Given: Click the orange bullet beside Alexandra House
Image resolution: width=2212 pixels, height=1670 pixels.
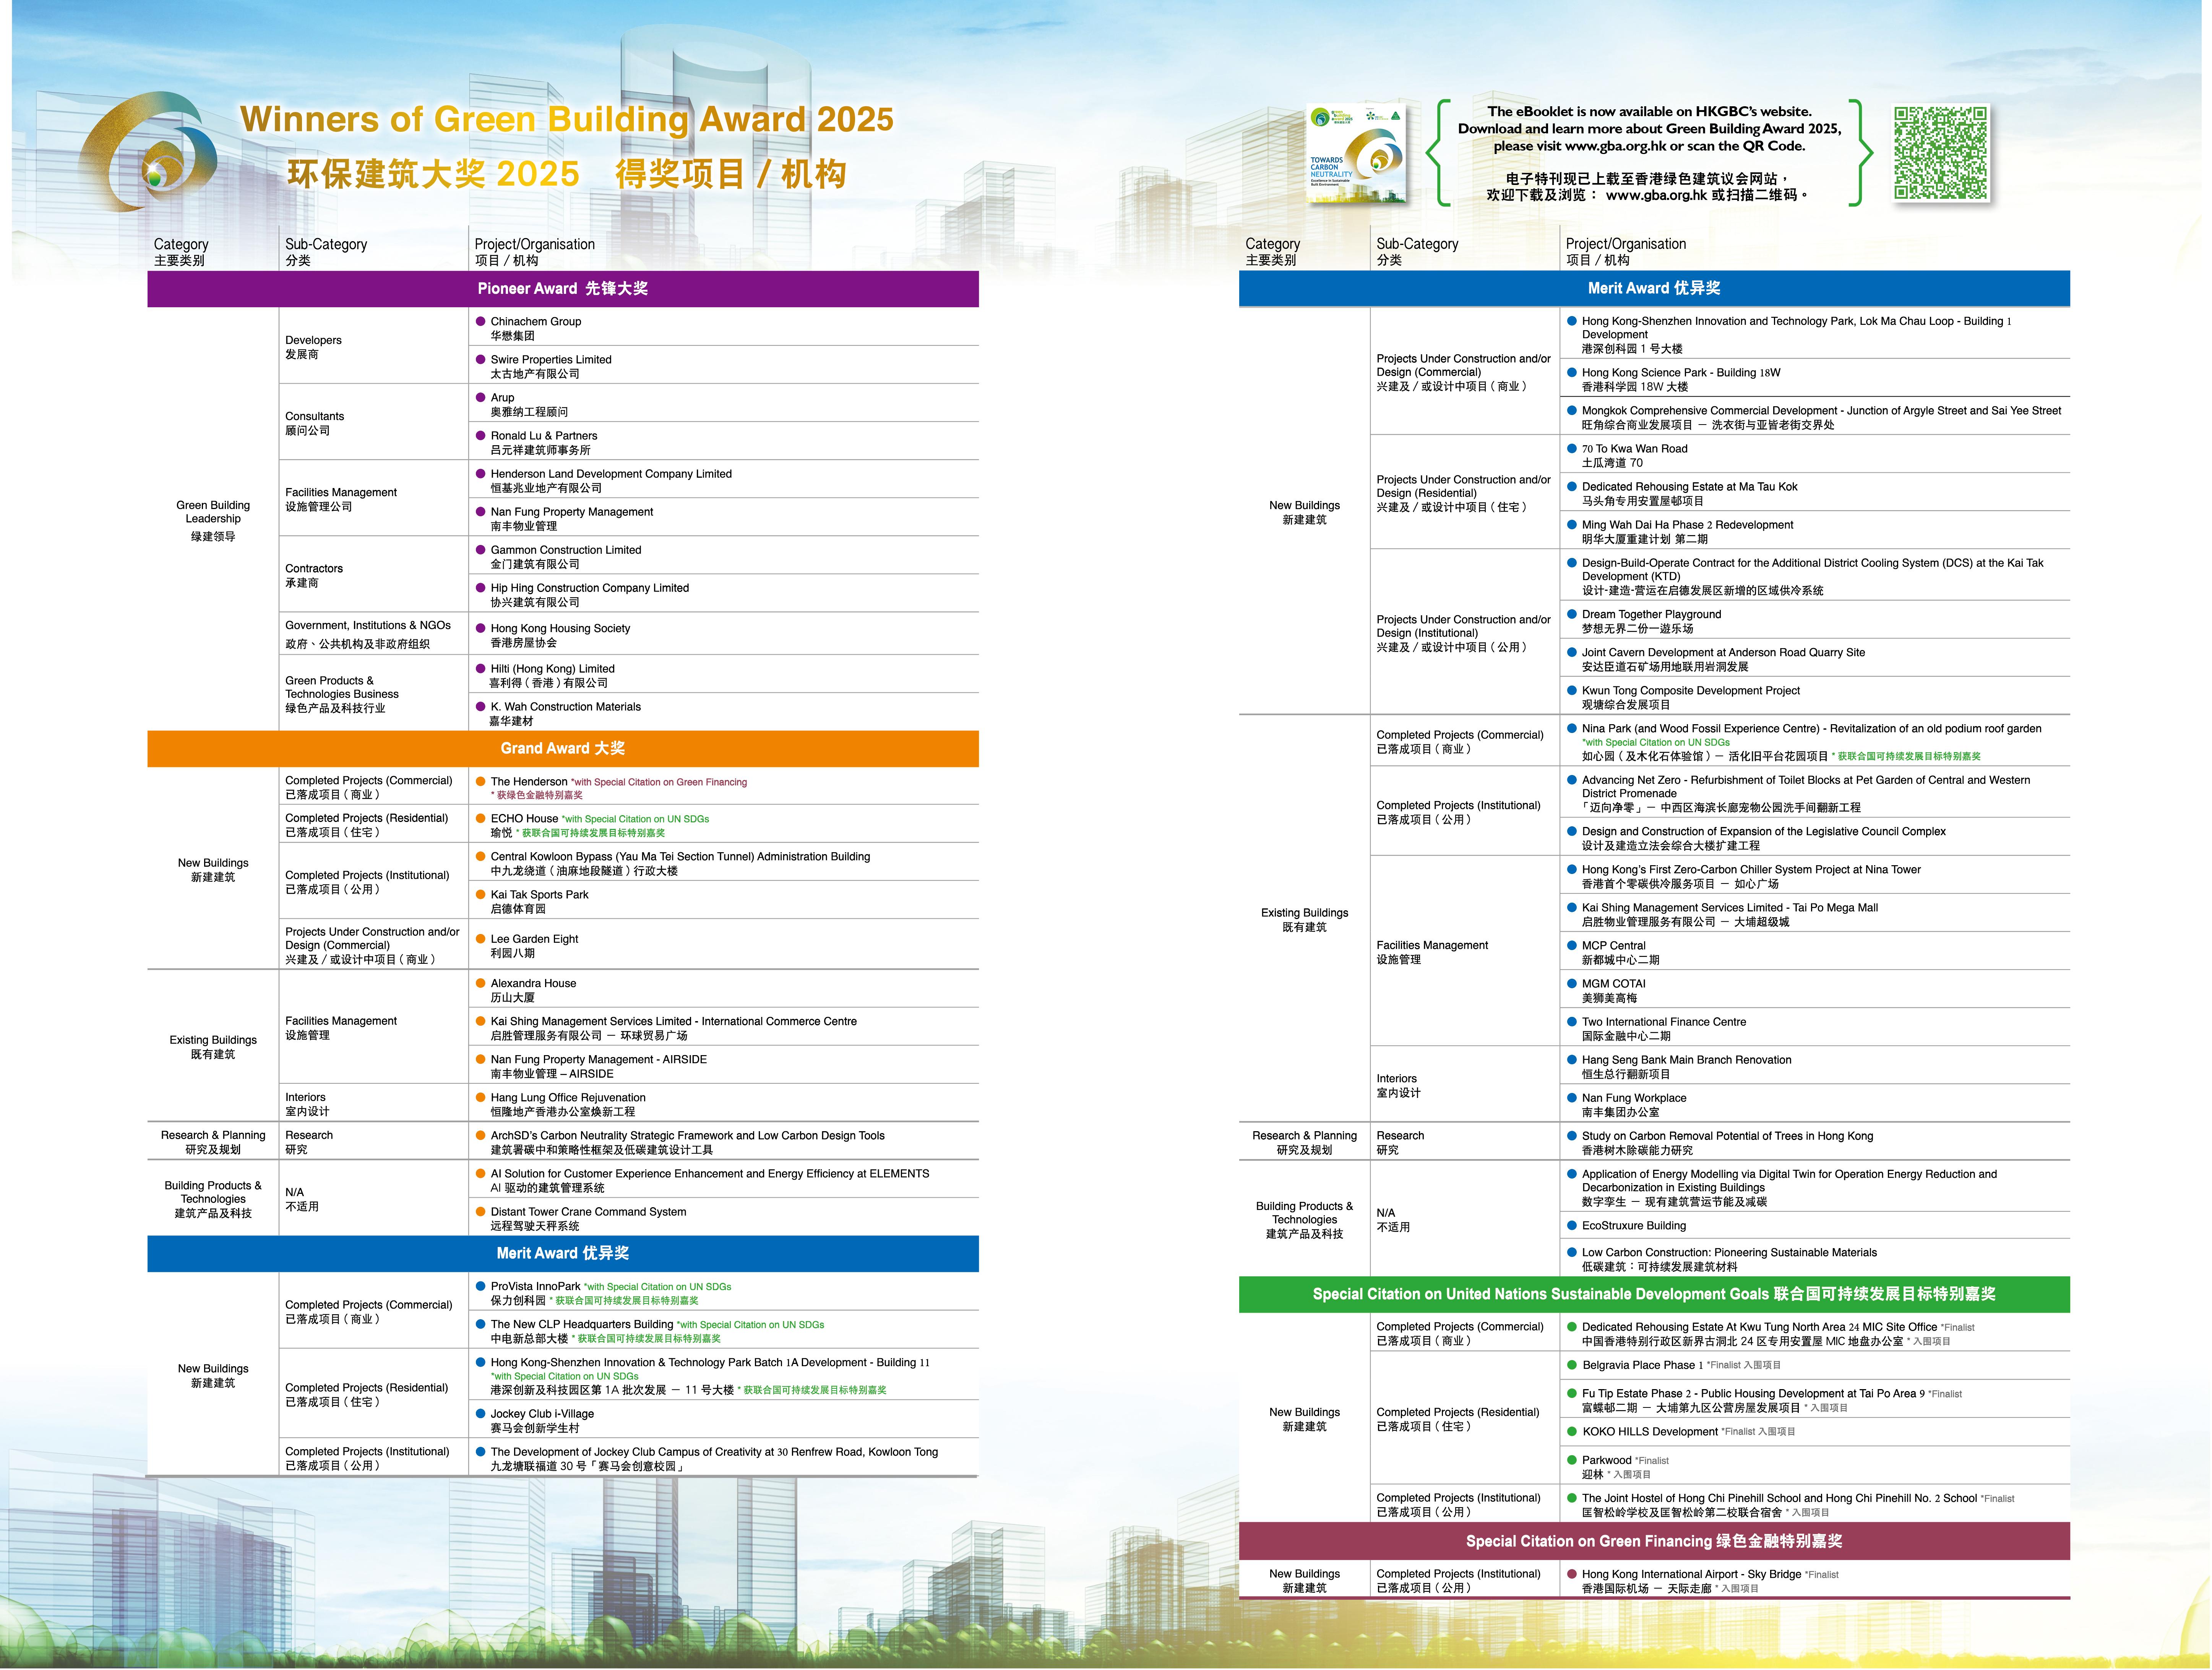Looking at the screenshot, I should 480,983.
